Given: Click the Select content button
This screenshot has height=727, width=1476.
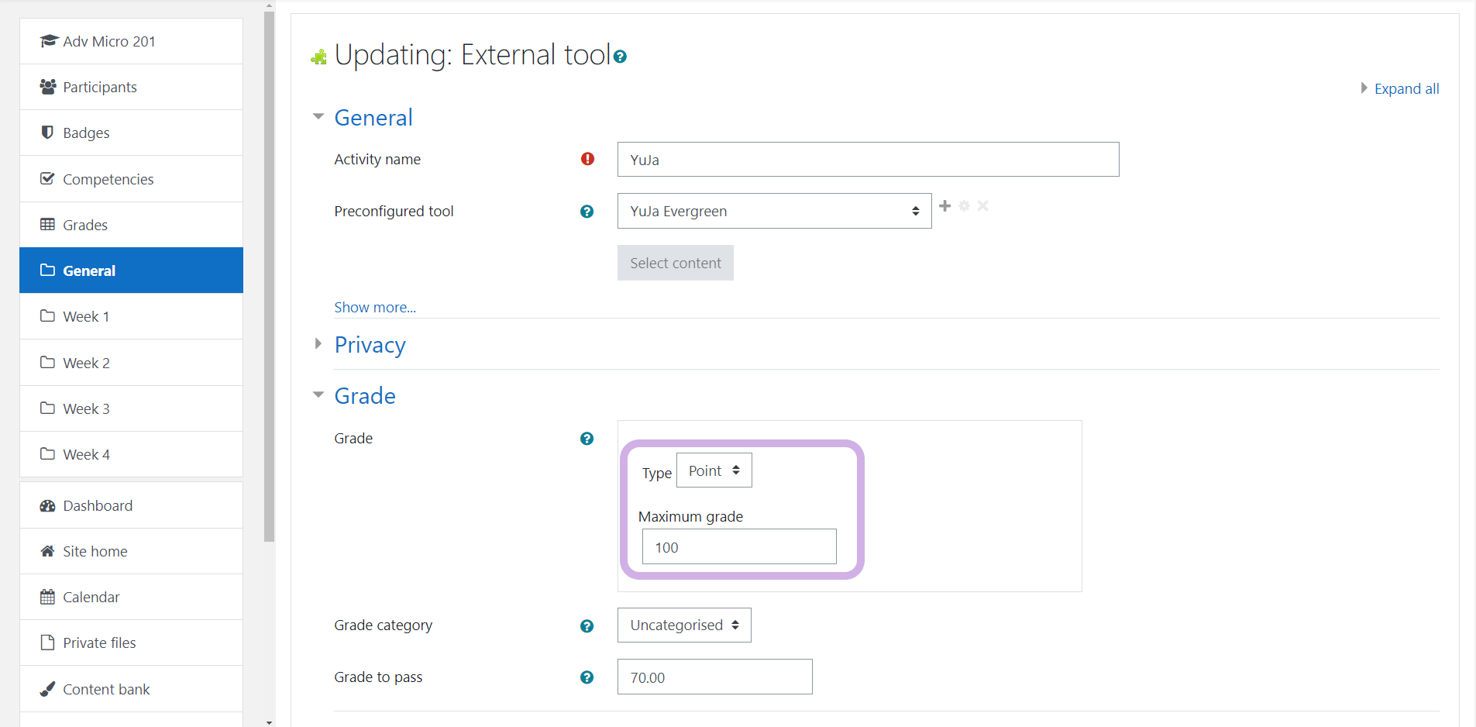Looking at the screenshot, I should tap(675, 264).
